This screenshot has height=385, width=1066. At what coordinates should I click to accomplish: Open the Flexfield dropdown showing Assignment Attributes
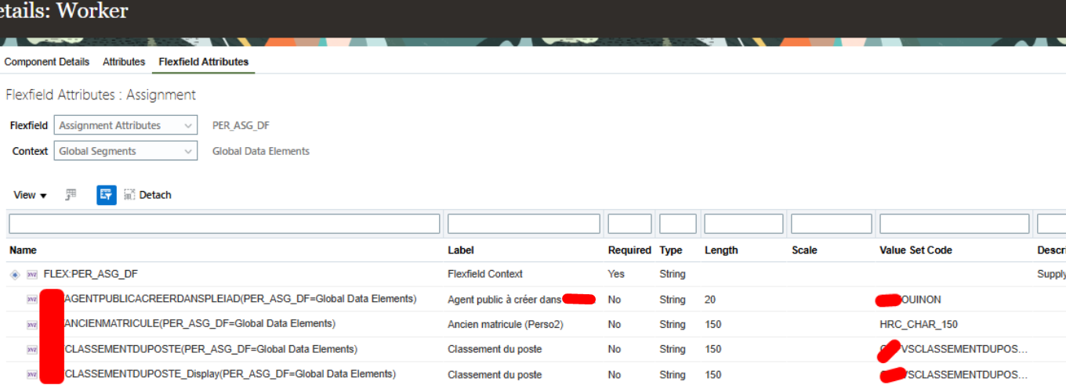click(125, 125)
